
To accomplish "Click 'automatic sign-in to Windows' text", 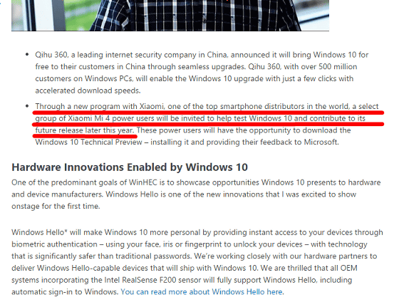I will point(65,292).
